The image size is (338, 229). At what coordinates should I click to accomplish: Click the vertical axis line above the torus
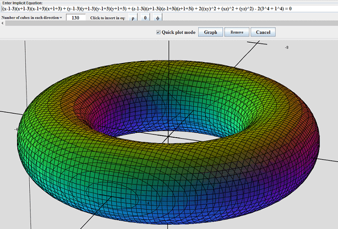click(x=169, y=50)
